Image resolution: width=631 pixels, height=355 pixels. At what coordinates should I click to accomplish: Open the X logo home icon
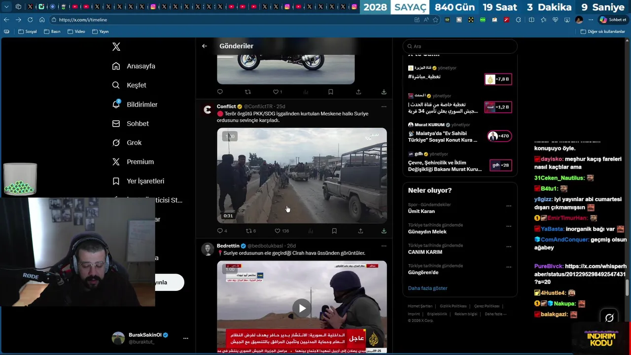click(116, 47)
